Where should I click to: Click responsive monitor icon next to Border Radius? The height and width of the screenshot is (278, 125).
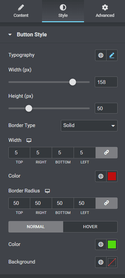pyautogui.click(x=47, y=191)
